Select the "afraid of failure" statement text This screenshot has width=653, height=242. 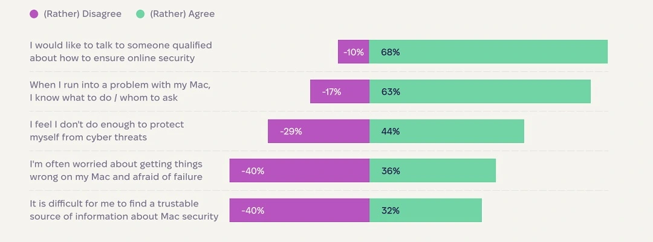click(116, 171)
